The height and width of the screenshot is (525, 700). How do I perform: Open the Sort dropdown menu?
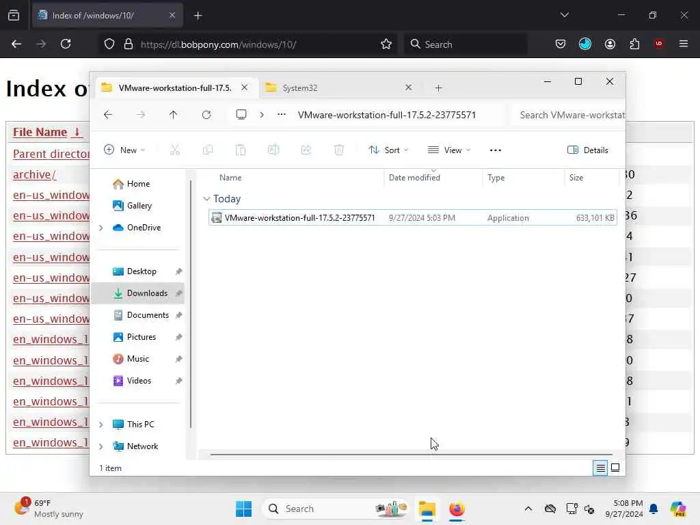388,150
